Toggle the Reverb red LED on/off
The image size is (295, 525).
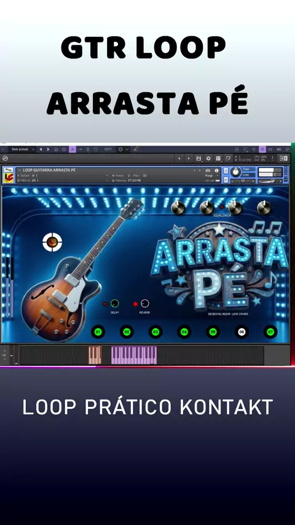(x=135, y=304)
